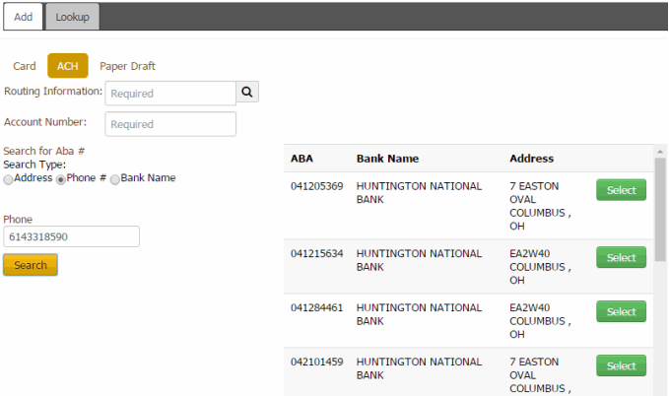Click the magnifying glass routing lookup icon
669x396 pixels.
click(247, 93)
